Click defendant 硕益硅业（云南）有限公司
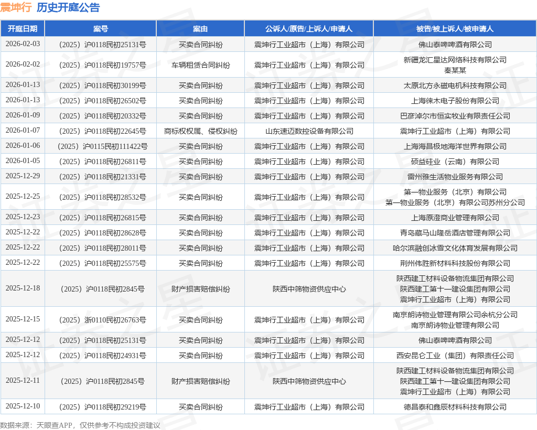The width and height of the screenshot is (537, 430). click(455, 162)
